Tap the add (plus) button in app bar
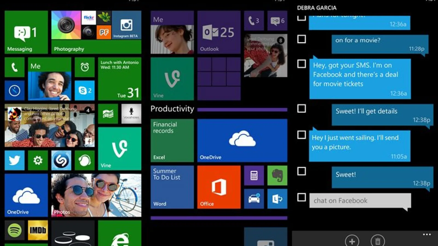438x246 pixels. tap(352, 241)
